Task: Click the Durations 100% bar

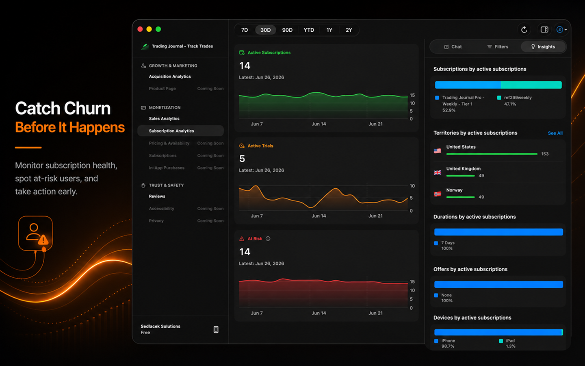Action: (498, 232)
